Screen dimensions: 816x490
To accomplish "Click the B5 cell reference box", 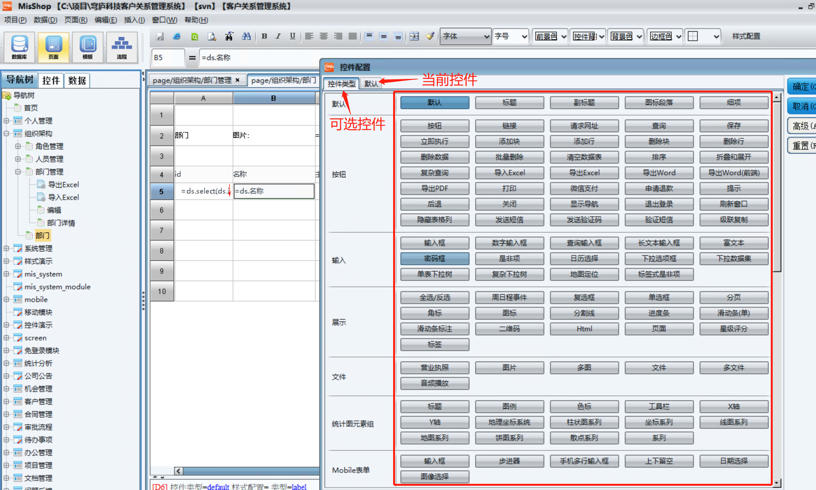I will click(x=168, y=58).
